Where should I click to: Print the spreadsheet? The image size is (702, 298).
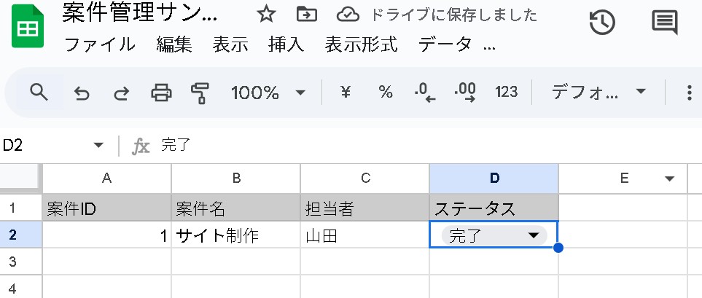point(161,93)
